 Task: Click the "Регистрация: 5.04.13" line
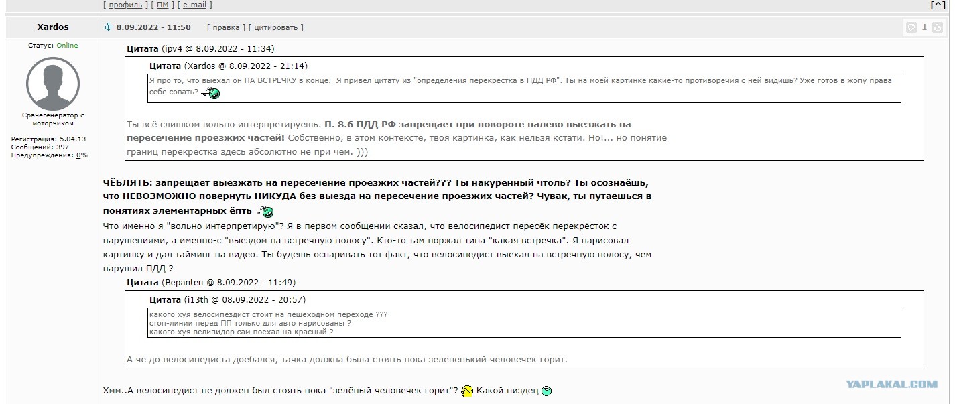point(48,139)
